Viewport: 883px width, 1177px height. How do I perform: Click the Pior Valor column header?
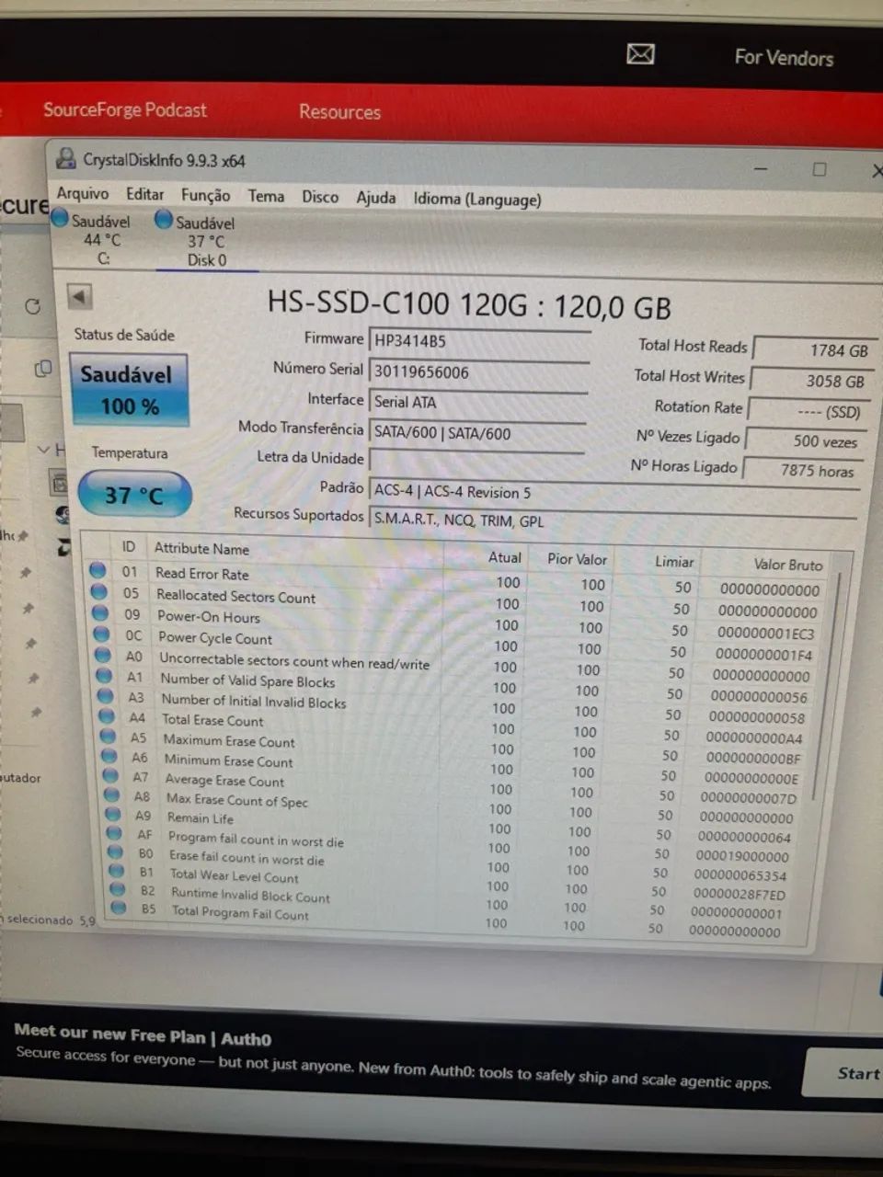click(x=577, y=559)
